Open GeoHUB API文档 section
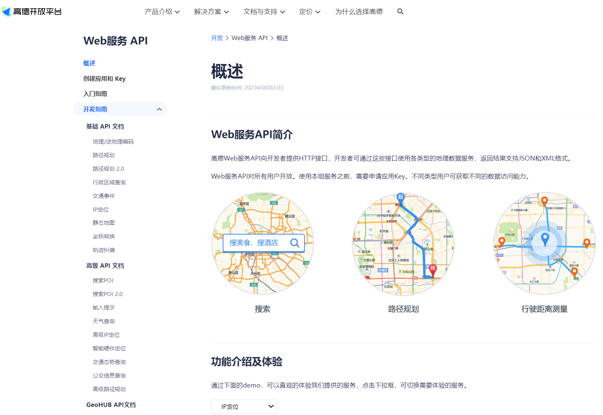The image size is (603, 415). [x=111, y=405]
